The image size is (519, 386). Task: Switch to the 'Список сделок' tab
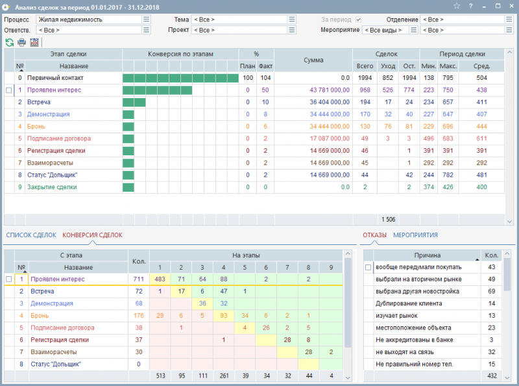point(31,235)
